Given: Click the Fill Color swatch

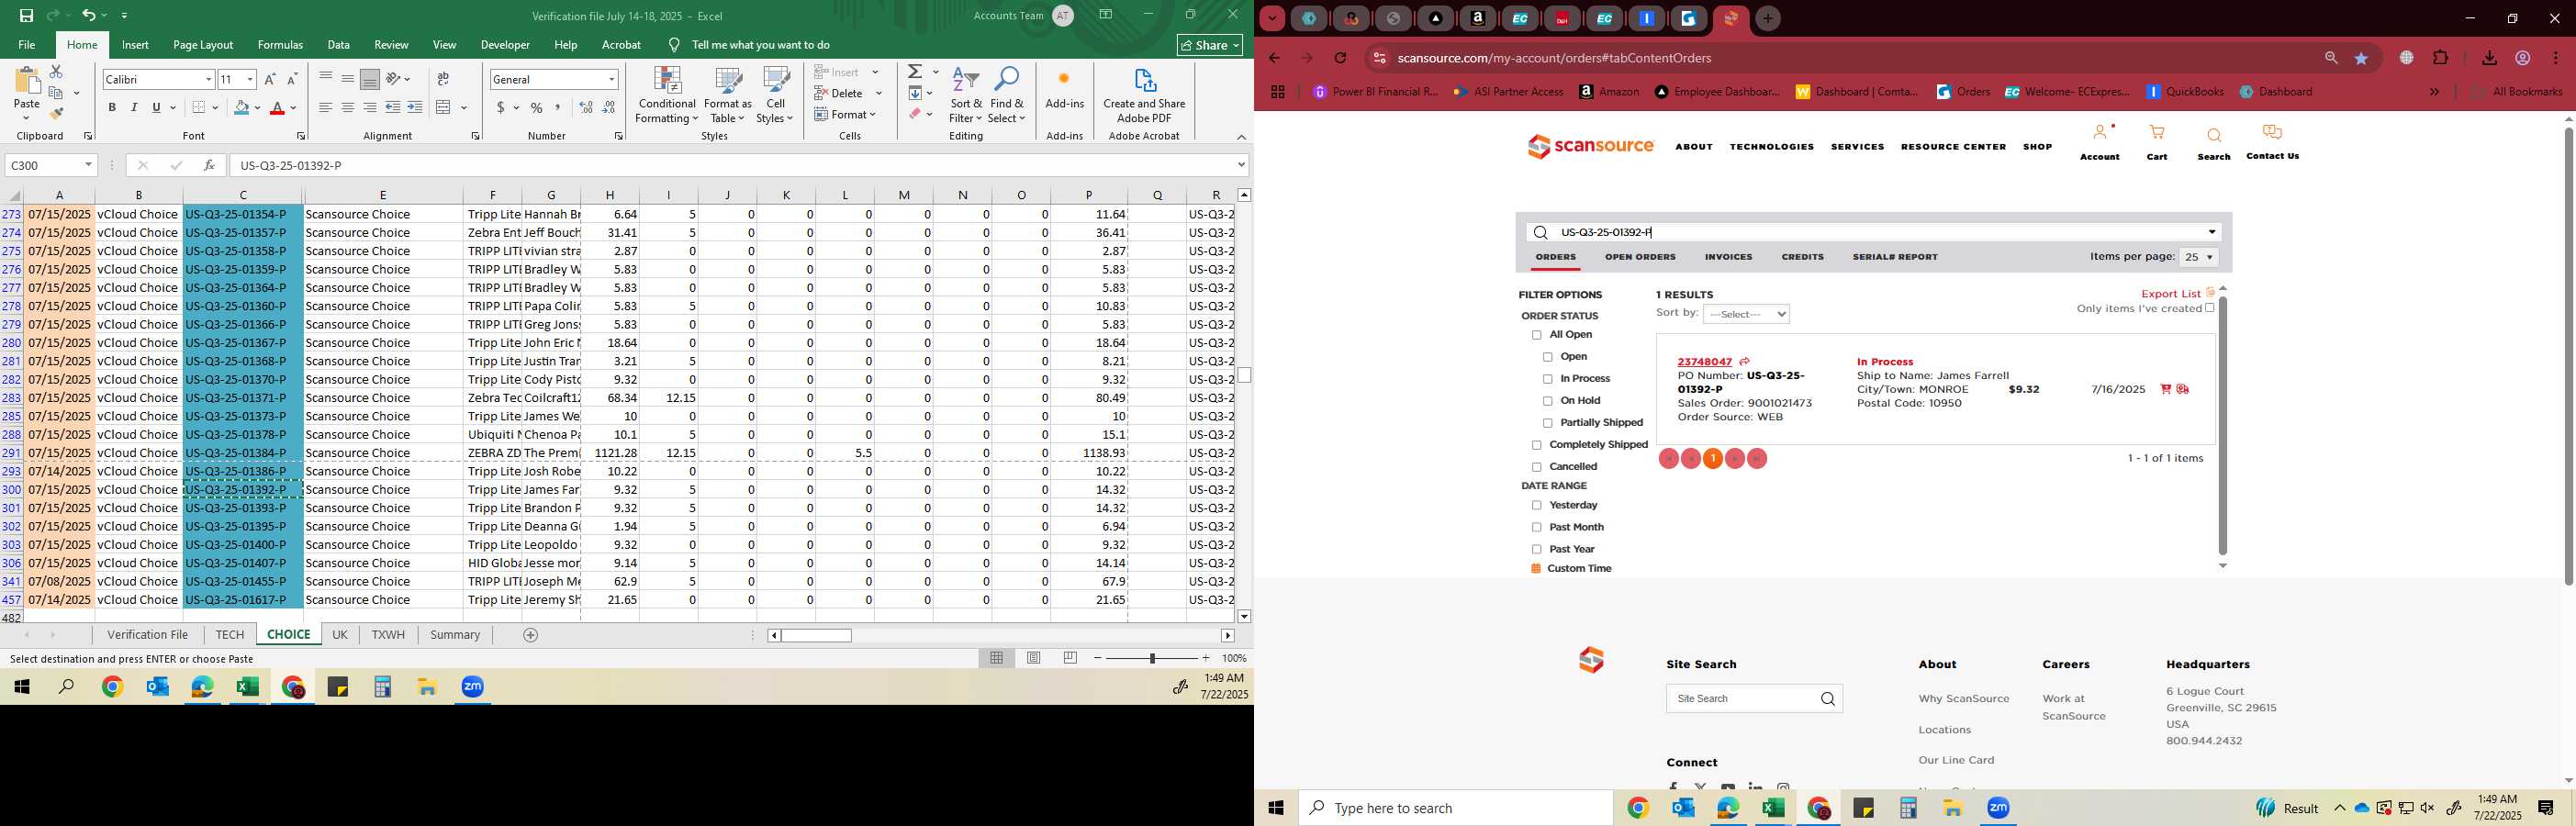Looking at the screenshot, I should pos(241,108).
